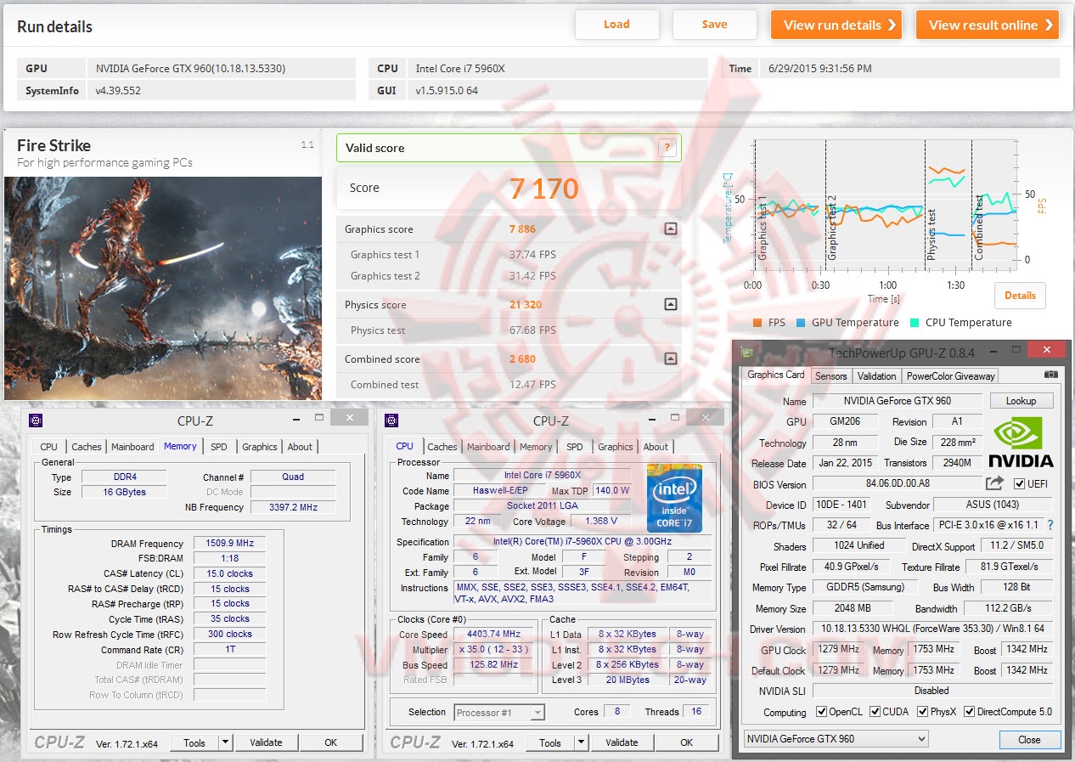
Task: Click the orange FPS legend swatch
Action: pos(757,323)
